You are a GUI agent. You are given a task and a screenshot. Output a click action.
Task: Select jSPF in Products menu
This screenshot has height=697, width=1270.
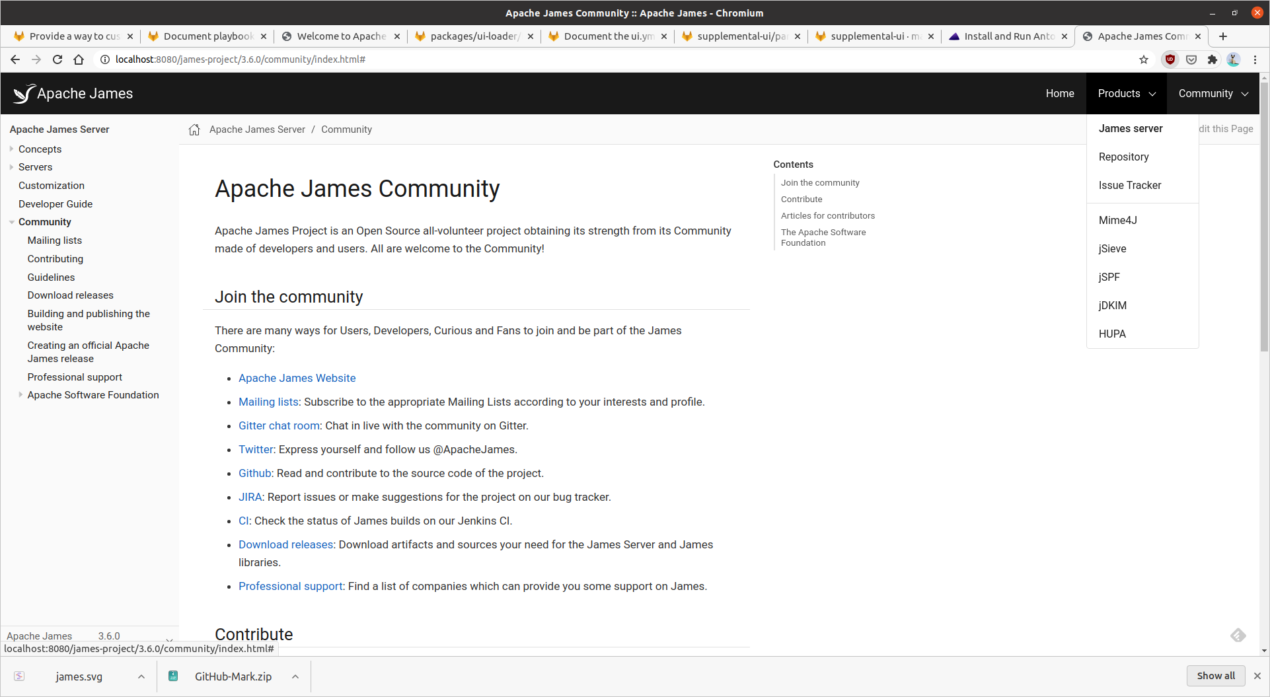(1109, 277)
